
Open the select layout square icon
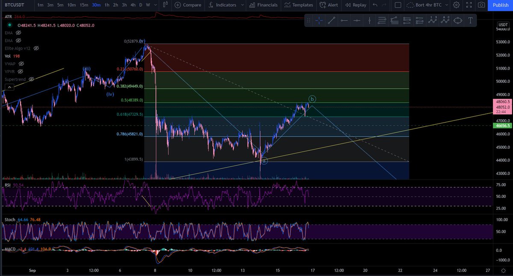(x=398, y=5)
